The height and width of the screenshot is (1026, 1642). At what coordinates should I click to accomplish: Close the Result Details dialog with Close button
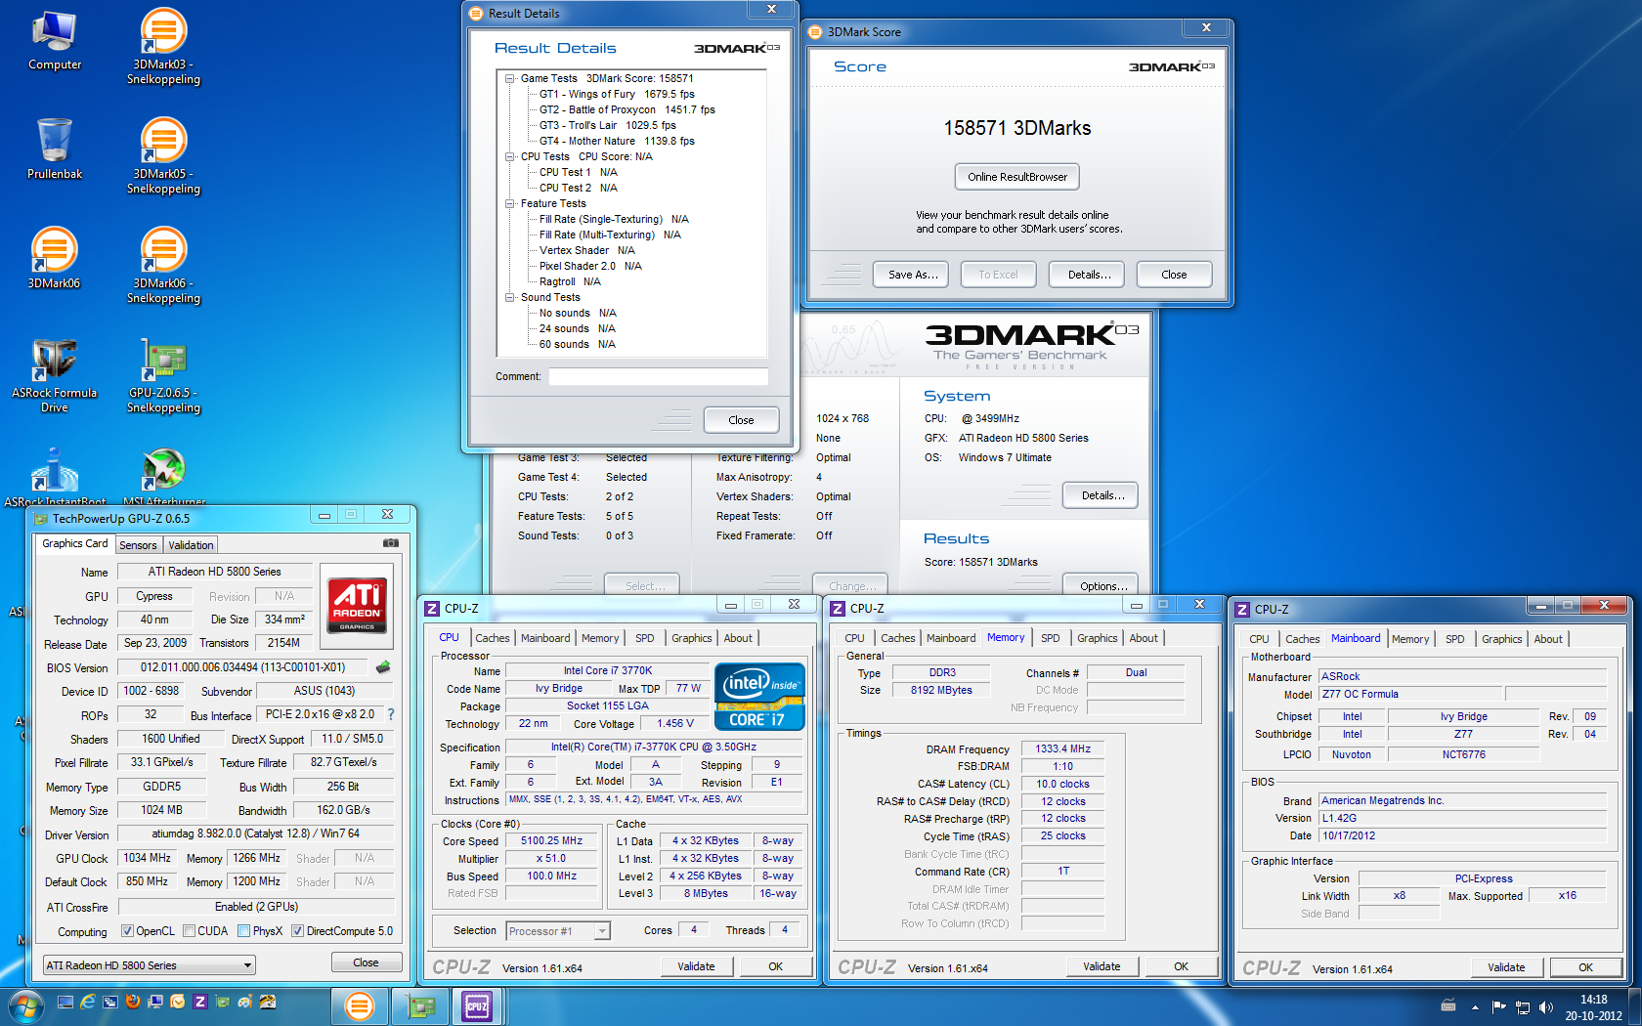(x=741, y=420)
